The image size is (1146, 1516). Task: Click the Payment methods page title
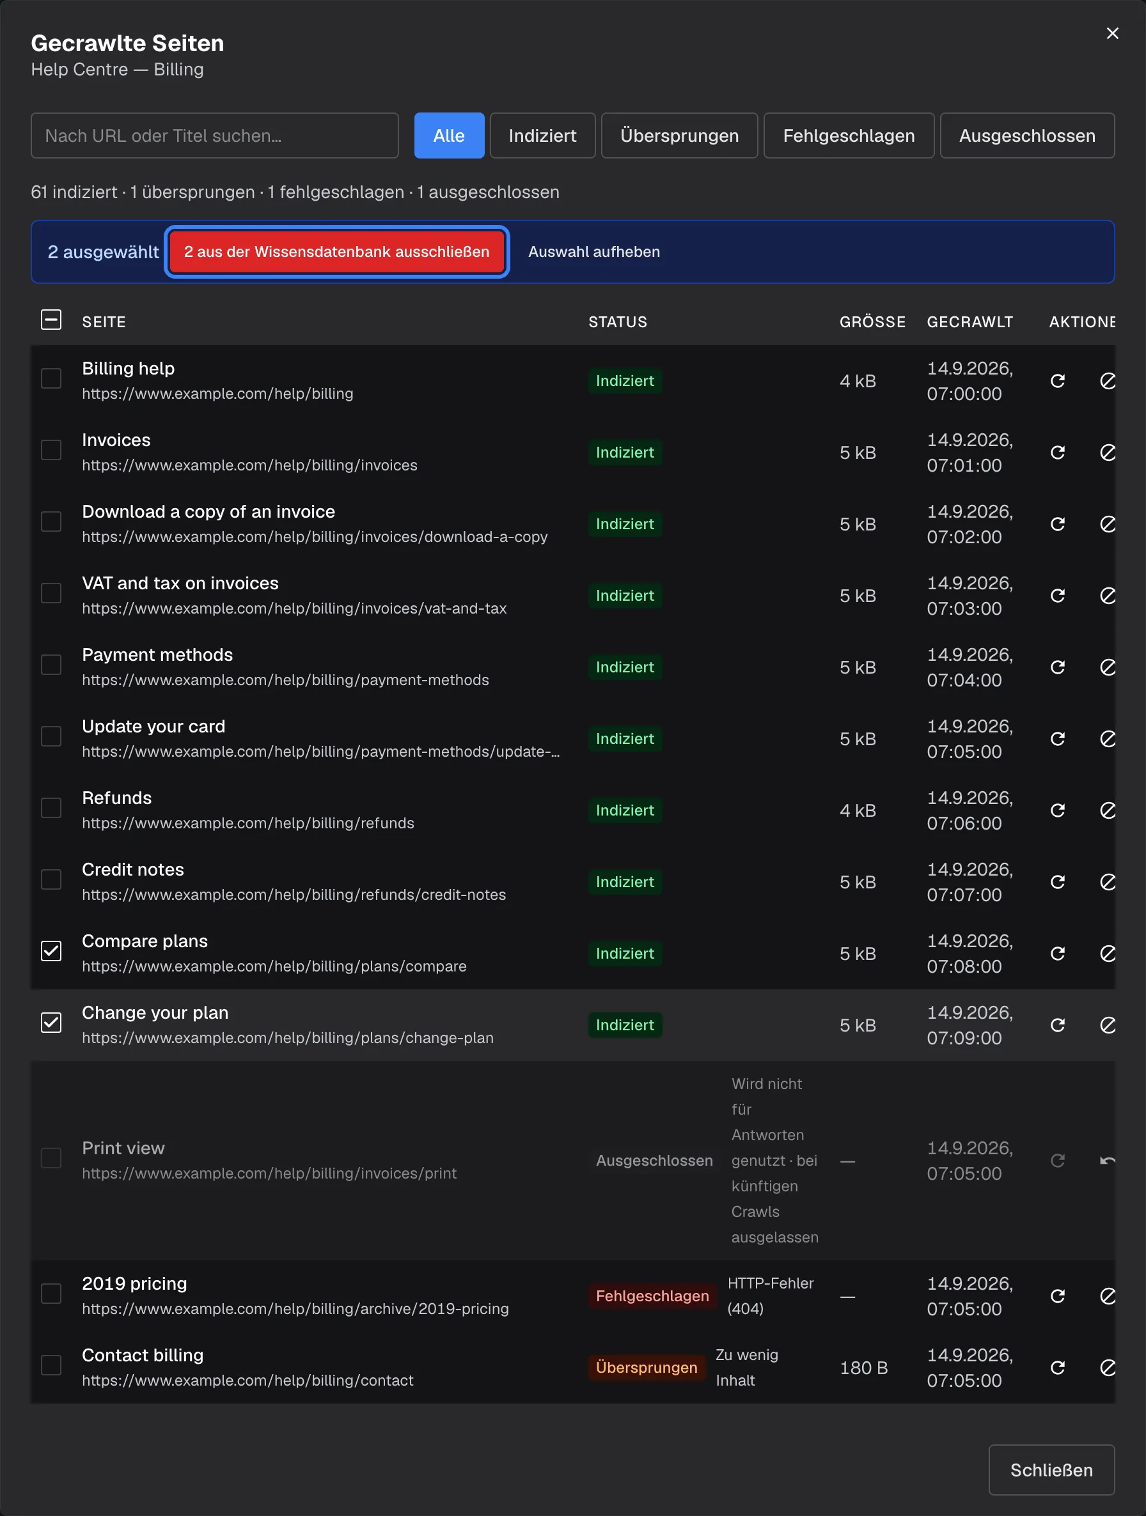[158, 655]
